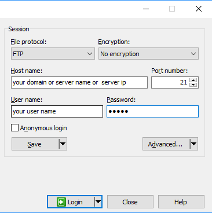Open the Advanced settings button

pyautogui.click(x=166, y=144)
